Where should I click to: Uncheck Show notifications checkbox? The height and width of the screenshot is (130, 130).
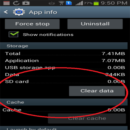click(x=13, y=34)
